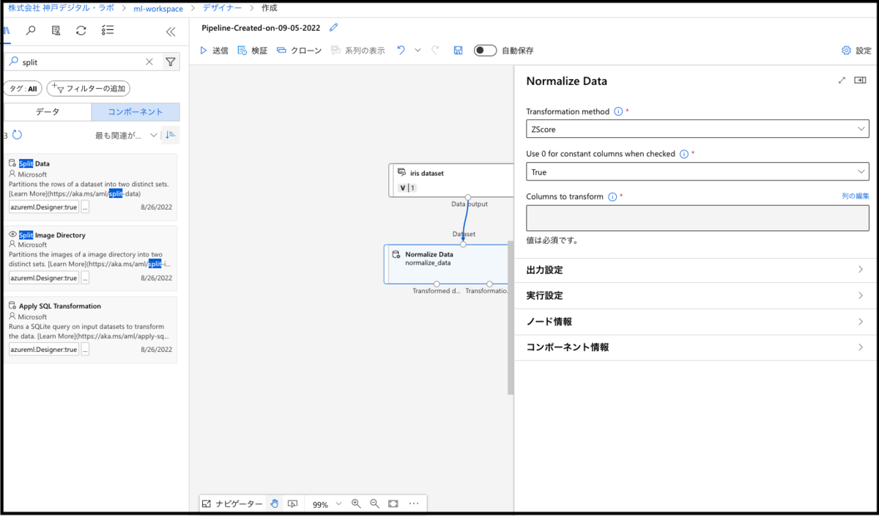Viewport: 879px width, 516px height.
Task: Show info for Use 0 for constant columns
Action: pyautogui.click(x=683, y=154)
